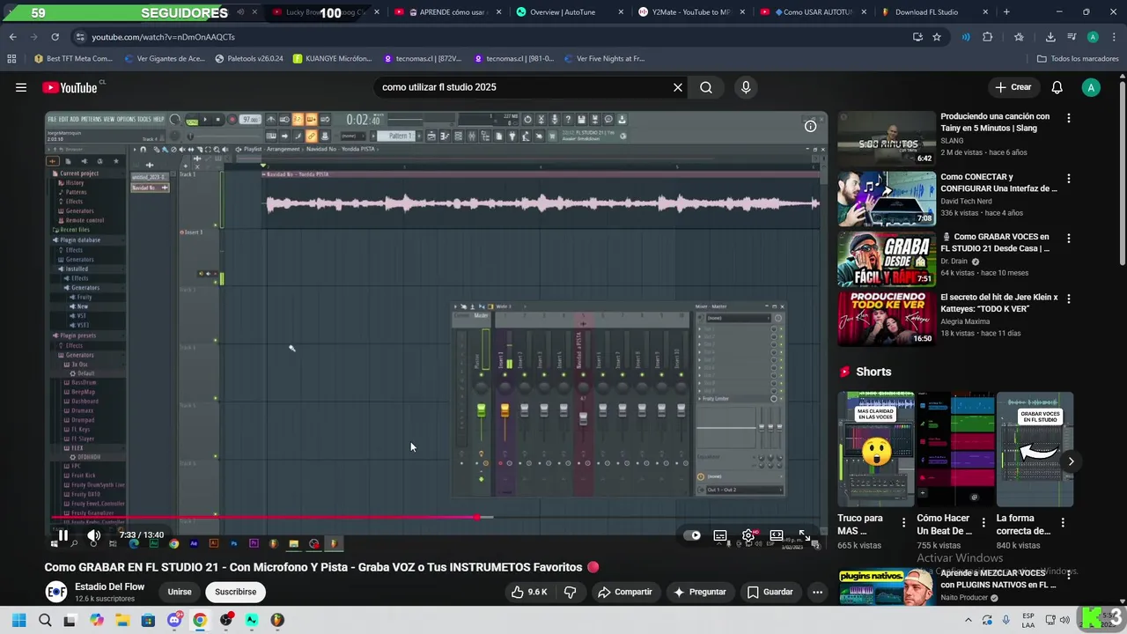
Task: Open the apps grid in bookmarks bar
Action: tap(11, 59)
